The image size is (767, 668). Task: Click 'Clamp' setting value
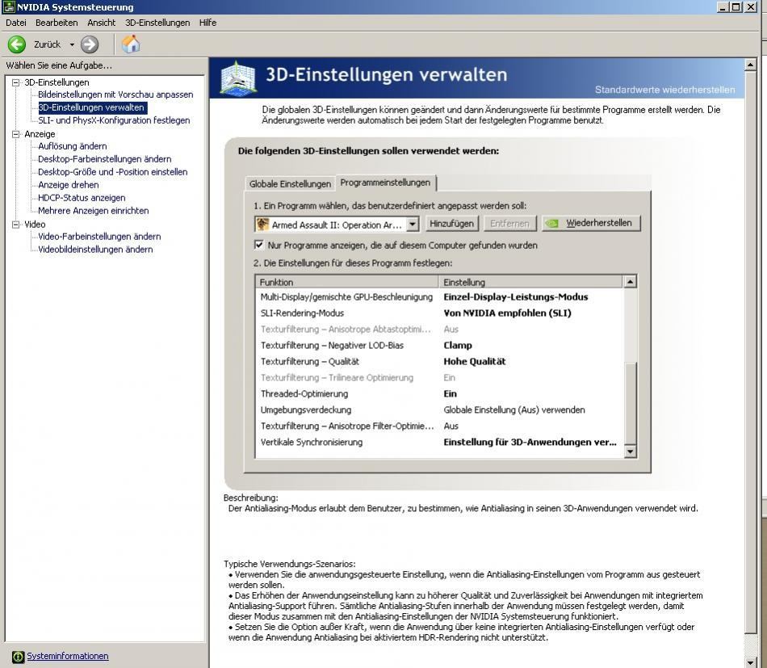point(457,346)
